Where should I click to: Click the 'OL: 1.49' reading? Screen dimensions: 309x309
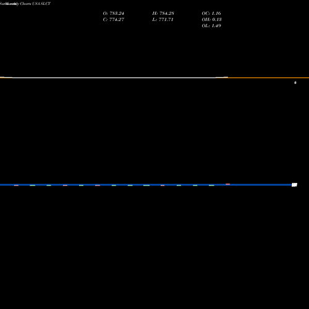point(211,26)
